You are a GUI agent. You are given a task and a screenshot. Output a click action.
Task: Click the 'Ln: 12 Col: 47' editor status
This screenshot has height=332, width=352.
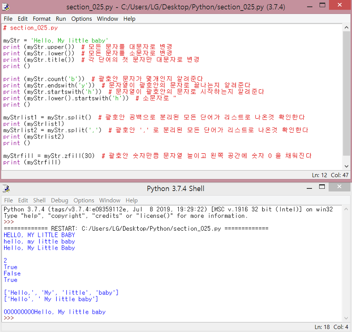pos(330,175)
